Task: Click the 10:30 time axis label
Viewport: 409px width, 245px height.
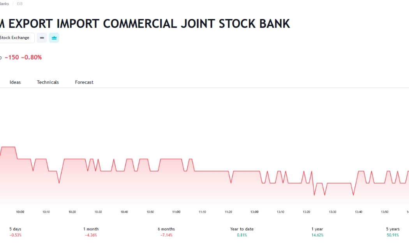Action: pyautogui.click(x=98, y=212)
